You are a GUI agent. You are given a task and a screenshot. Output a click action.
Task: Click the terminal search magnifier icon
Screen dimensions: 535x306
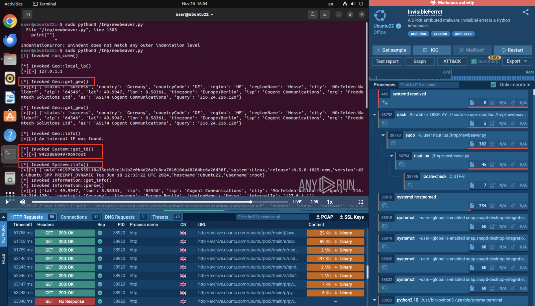312,14
